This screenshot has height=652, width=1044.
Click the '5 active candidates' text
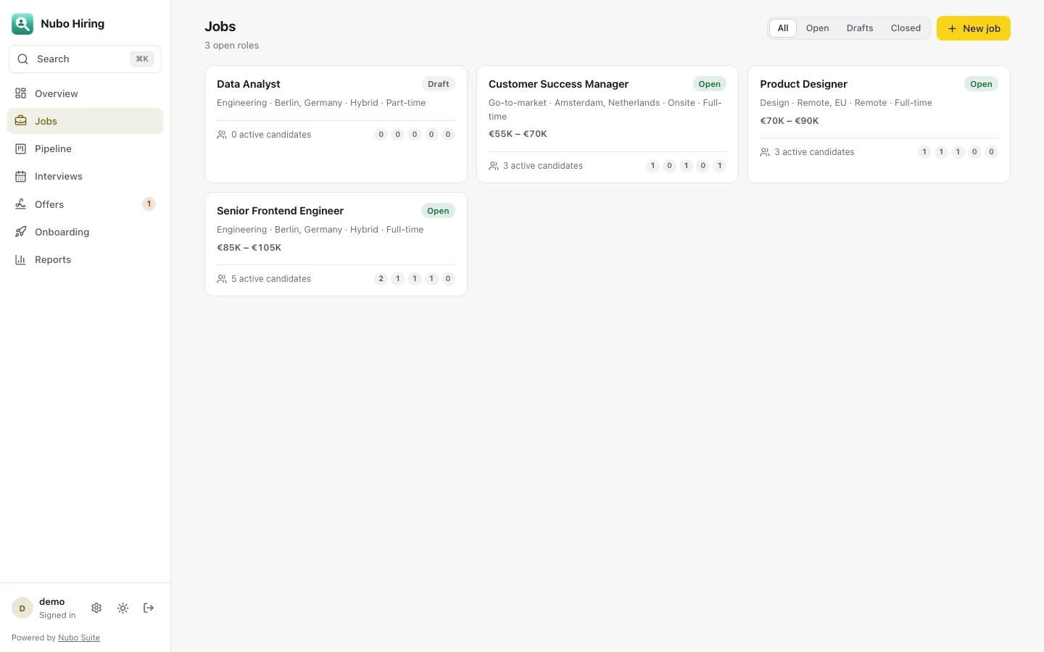pos(271,279)
